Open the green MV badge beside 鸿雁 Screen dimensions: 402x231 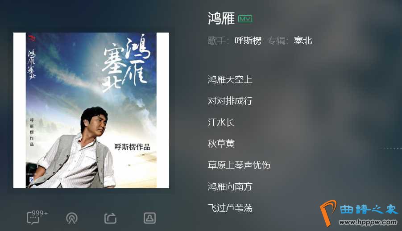point(245,19)
